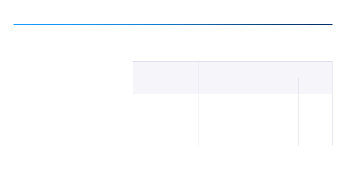The width and height of the screenshot is (346, 194).
Task: Select the last cell of the first white row
Action: tap(315, 101)
